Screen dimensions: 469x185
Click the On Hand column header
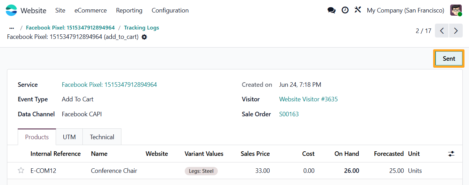(x=347, y=154)
